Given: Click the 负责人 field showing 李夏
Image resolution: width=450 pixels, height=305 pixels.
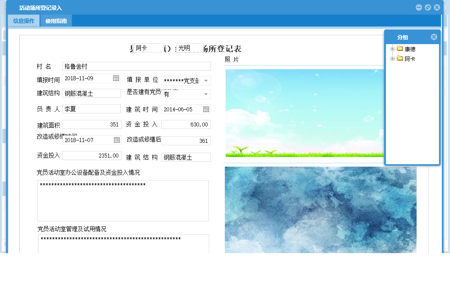Looking at the screenshot, I should tap(92, 109).
